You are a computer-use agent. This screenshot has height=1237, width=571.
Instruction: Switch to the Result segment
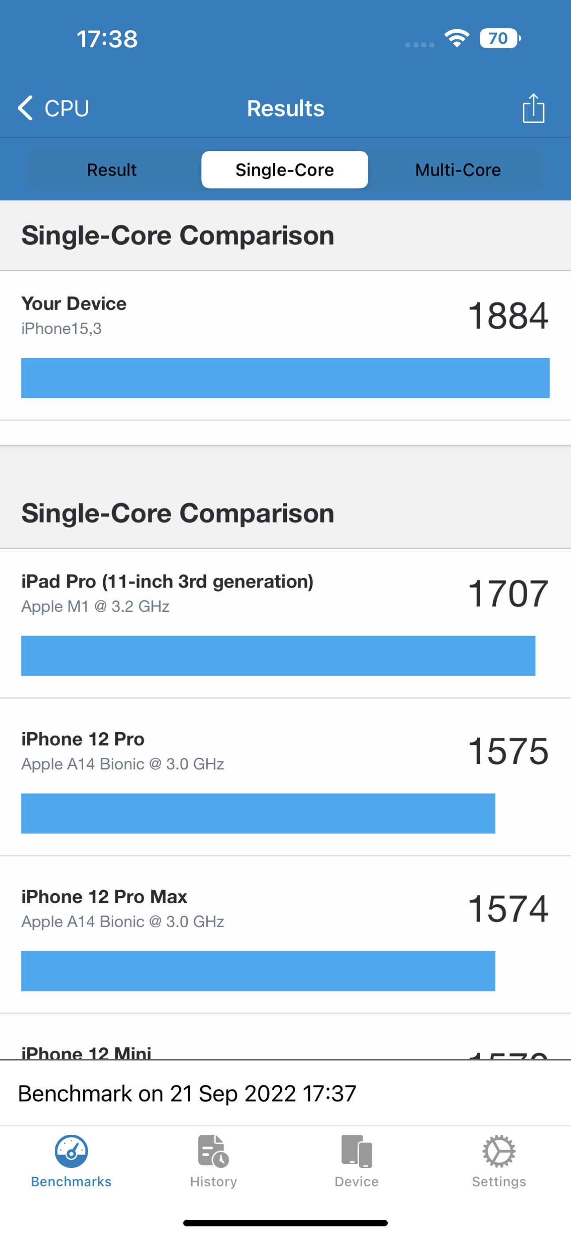[112, 170]
